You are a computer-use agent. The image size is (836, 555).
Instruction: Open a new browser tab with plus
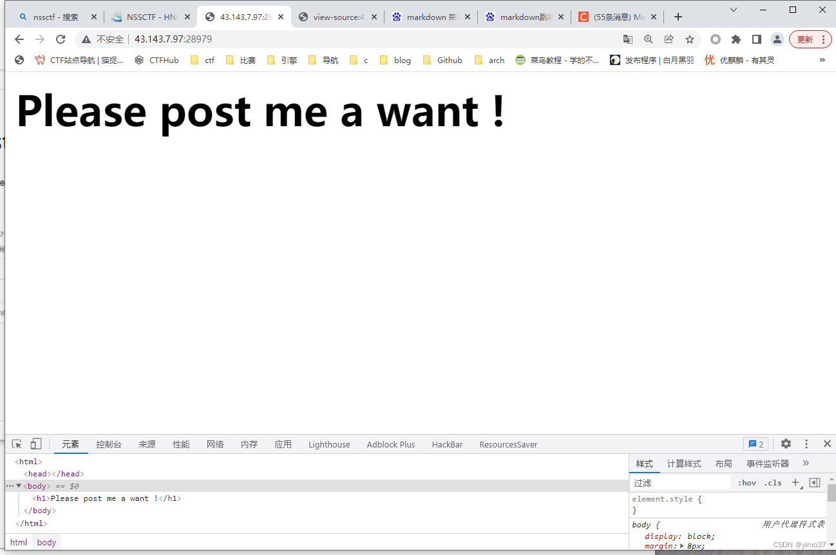678,17
